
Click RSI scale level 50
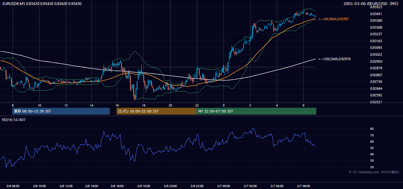click(x=372, y=148)
